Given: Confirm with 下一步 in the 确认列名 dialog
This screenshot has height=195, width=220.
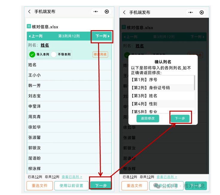Looking at the screenshot, I should click(180, 118).
